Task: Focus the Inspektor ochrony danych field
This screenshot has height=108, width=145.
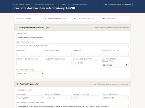Action: tap(30, 63)
